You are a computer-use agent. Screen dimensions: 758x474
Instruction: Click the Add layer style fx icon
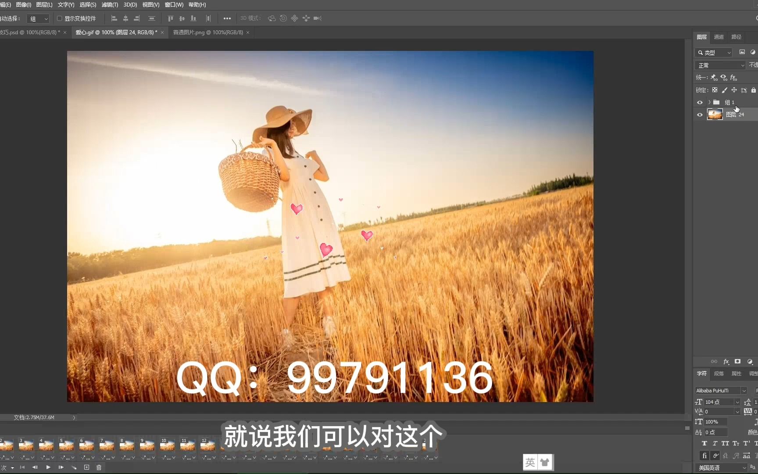(x=726, y=362)
